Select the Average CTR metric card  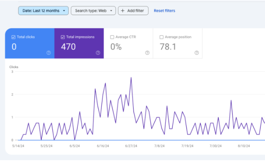coord(128,43)
